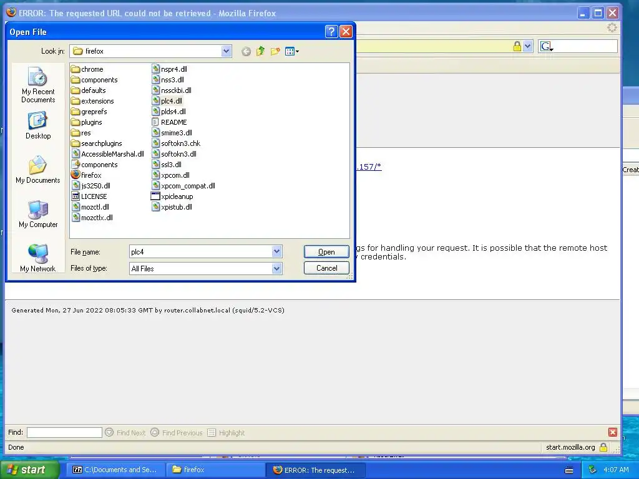Click Find Next in find bar
This screenshot has width=639, height=479.
pos(125,433)
